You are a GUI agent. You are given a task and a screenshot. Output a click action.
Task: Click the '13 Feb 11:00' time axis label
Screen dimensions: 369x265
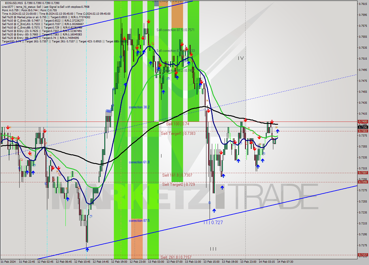point(193,262)
